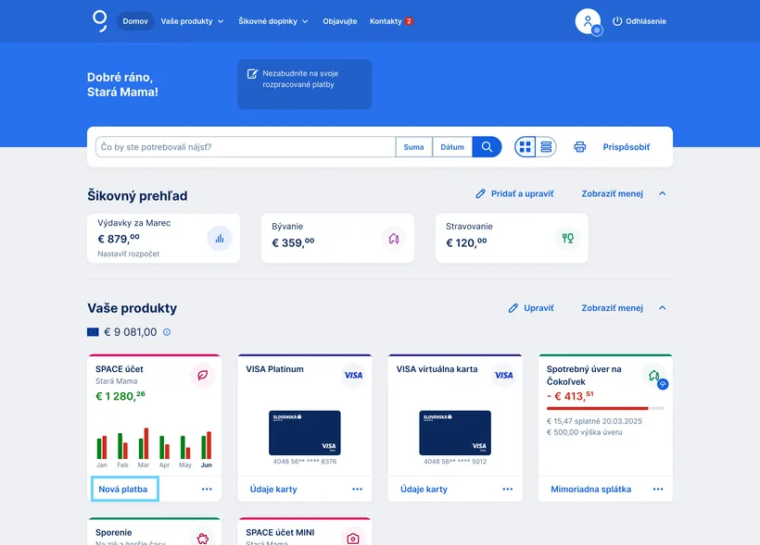Click the leaf icon on SPACE účet card
This screenshot has width=760, height=545.
click(202, 375)
